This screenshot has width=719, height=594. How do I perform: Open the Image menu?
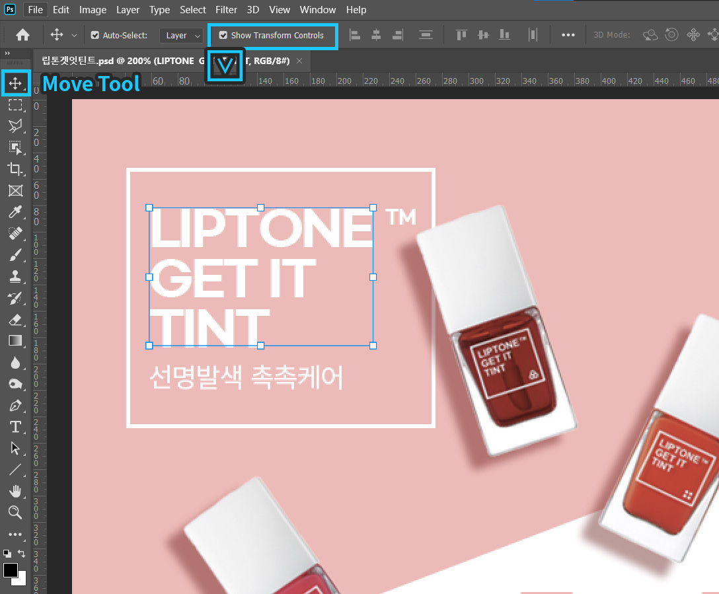93,10
